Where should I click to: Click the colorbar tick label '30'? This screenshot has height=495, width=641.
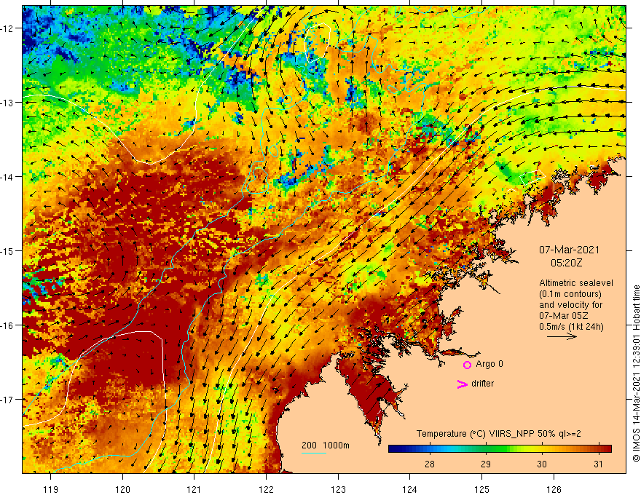(x=542, y=464)
